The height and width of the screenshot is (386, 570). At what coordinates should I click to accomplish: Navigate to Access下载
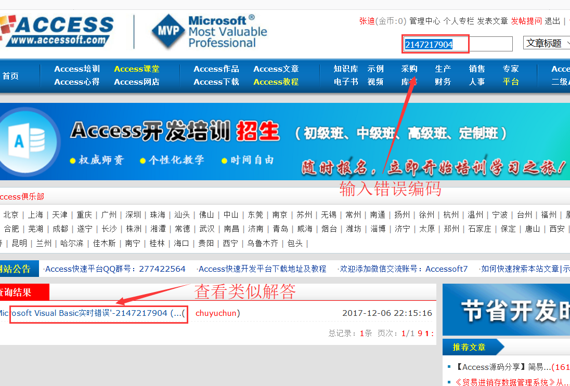pyautogui.click(x=216, y=82)
